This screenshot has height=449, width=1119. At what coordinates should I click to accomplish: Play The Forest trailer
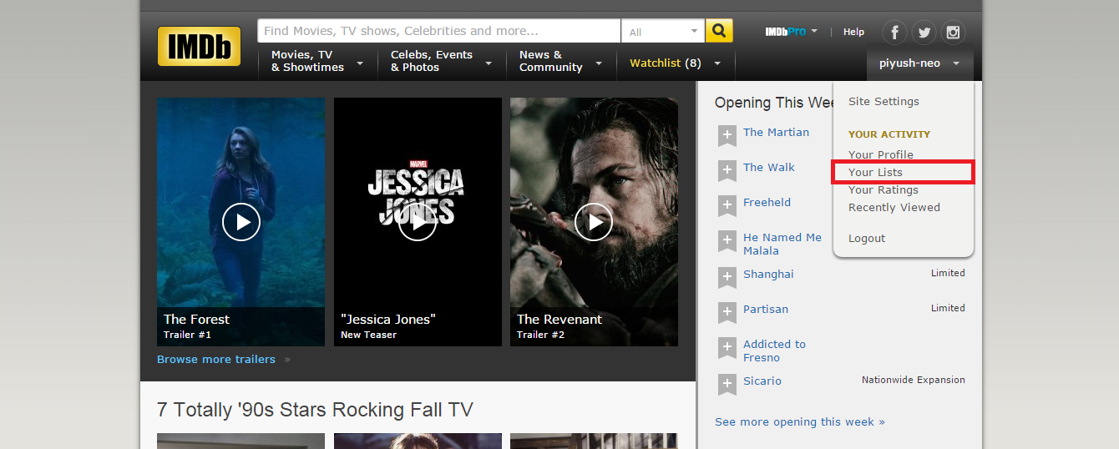(x=241, y=222)
